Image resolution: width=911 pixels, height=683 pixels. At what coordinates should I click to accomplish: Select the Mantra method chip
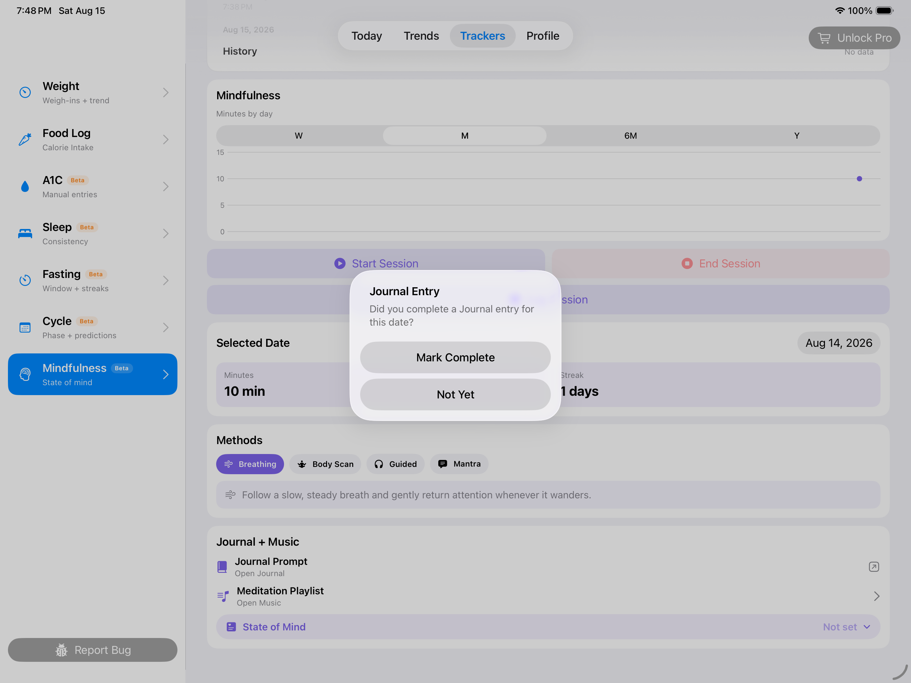pos(459,464)
